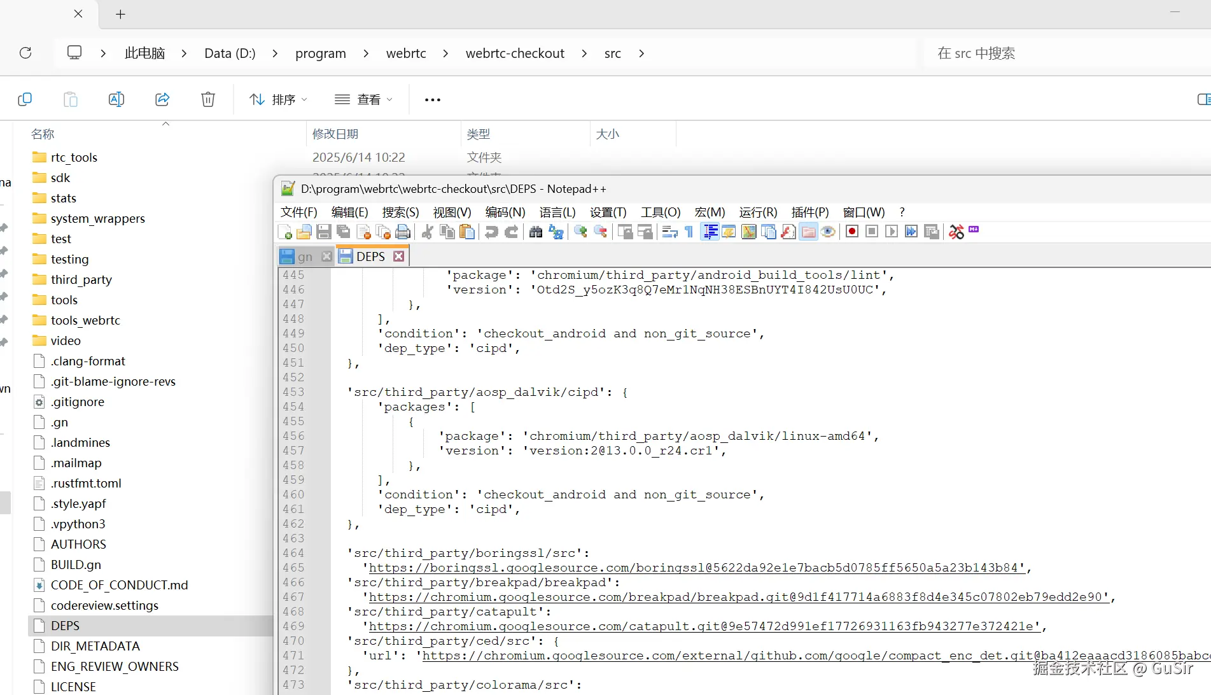Cut selection with the scissors icon
1211x695 pixels.
pos(428,232)
